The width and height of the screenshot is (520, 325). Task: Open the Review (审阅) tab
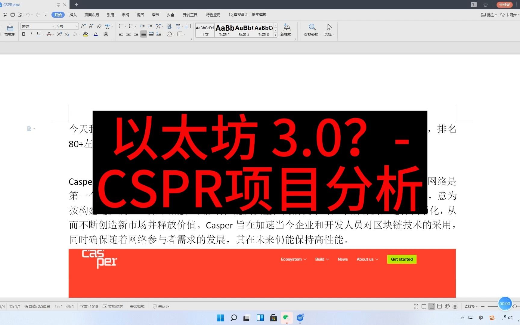point(125,15)
